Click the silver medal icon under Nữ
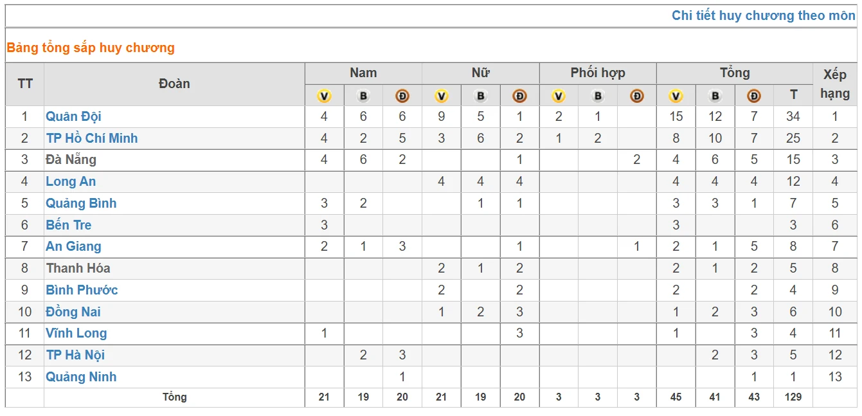 point(480,96)
